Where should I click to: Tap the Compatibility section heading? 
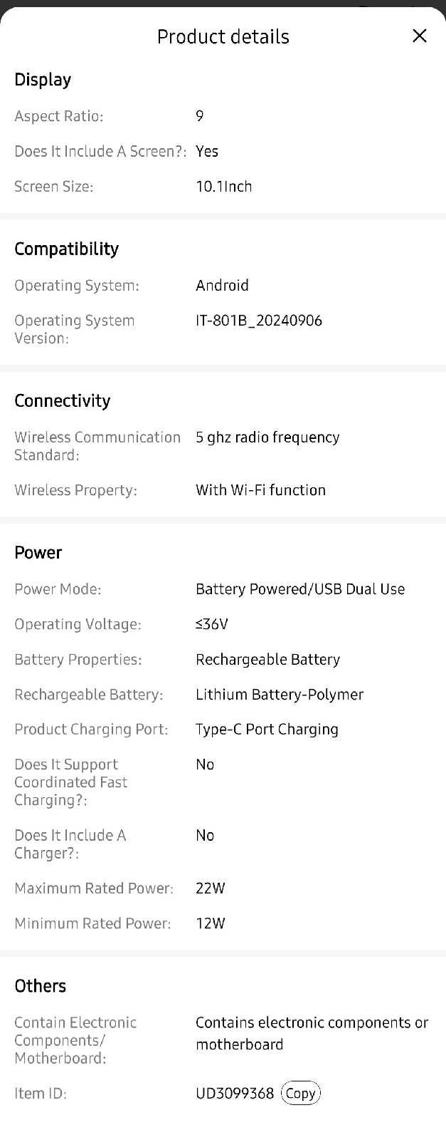click(66, 249)
